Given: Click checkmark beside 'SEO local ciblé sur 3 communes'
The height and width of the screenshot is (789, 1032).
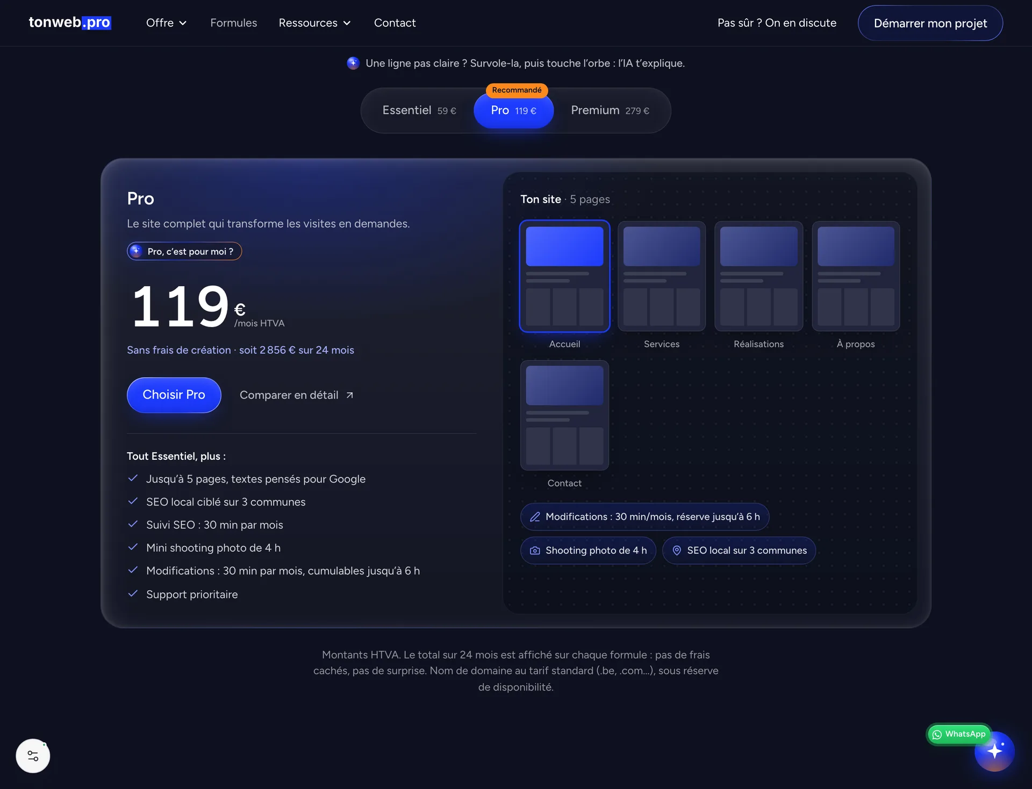Looking at the screenshot, I should coord(133,501).
